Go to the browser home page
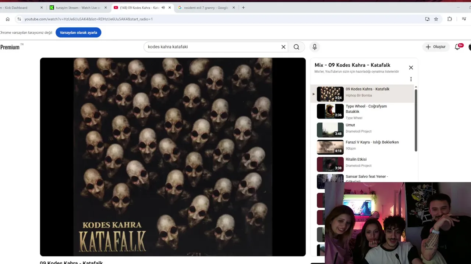The width and height of the screenshot is (471, 264). (x=8, y=19)
